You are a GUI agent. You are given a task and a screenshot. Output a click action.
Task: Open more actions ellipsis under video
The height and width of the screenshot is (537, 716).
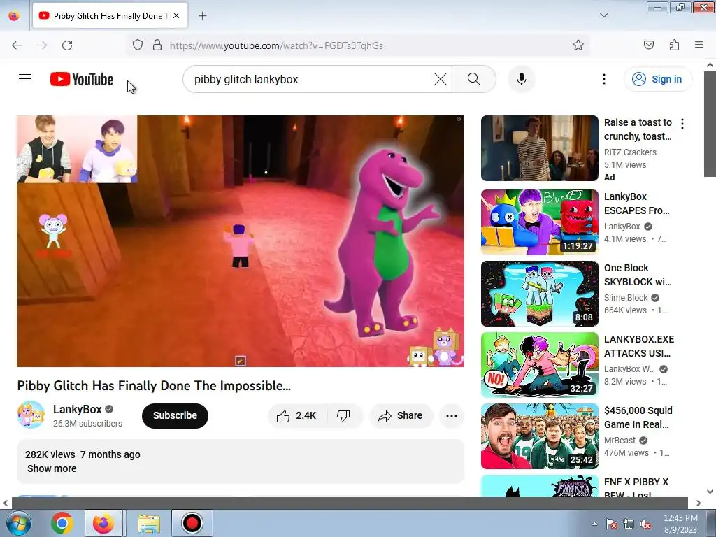[x=452, y=415]
